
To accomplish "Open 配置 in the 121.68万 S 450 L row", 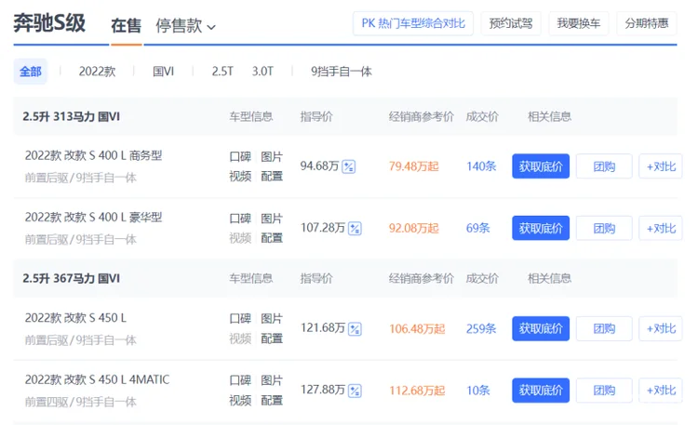I will pyautogui.click(x=272, y=339).
